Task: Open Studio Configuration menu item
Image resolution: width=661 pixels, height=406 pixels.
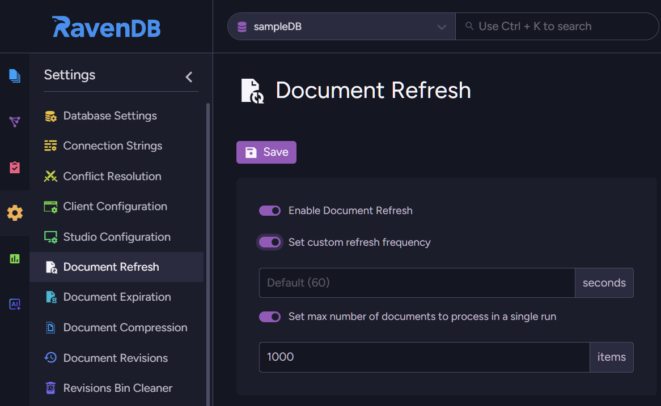Action: pos(116,237)
